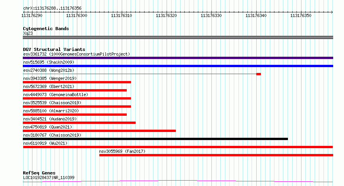Viewport: 344px width, 186px height.
Task: Click the red nsv3525539 variant bar
Action: (x=77, y=107)
